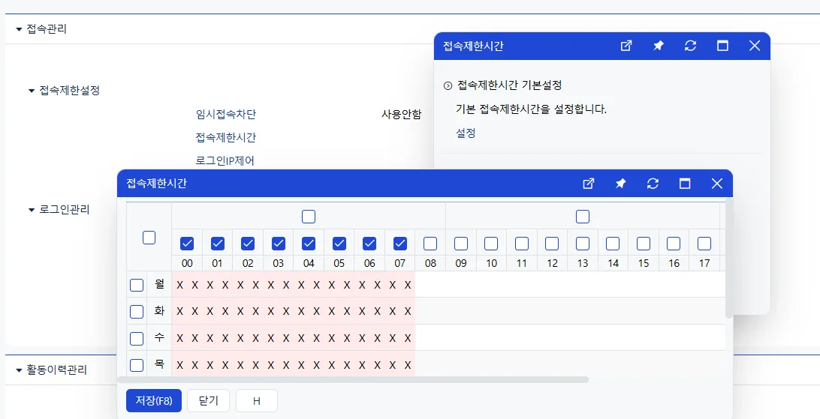Screen dimensions: 820x419
Task: Check the 월 row checkbox
Action: [x=137, y=286]
